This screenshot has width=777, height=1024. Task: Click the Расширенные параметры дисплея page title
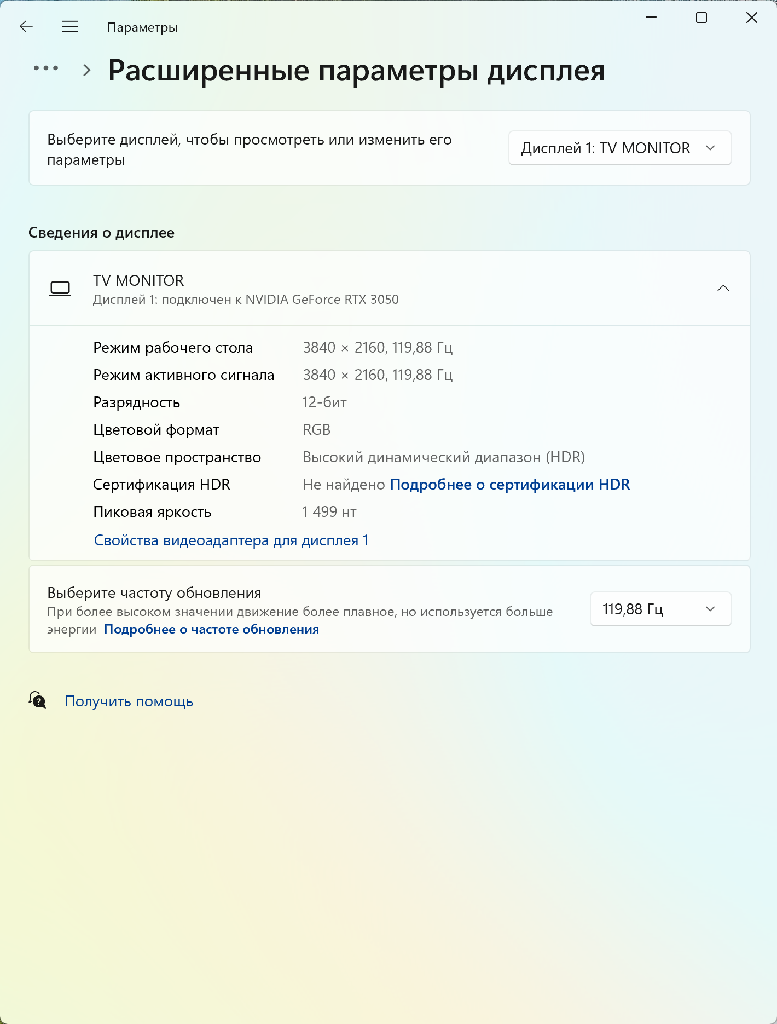tap(356, 71)
